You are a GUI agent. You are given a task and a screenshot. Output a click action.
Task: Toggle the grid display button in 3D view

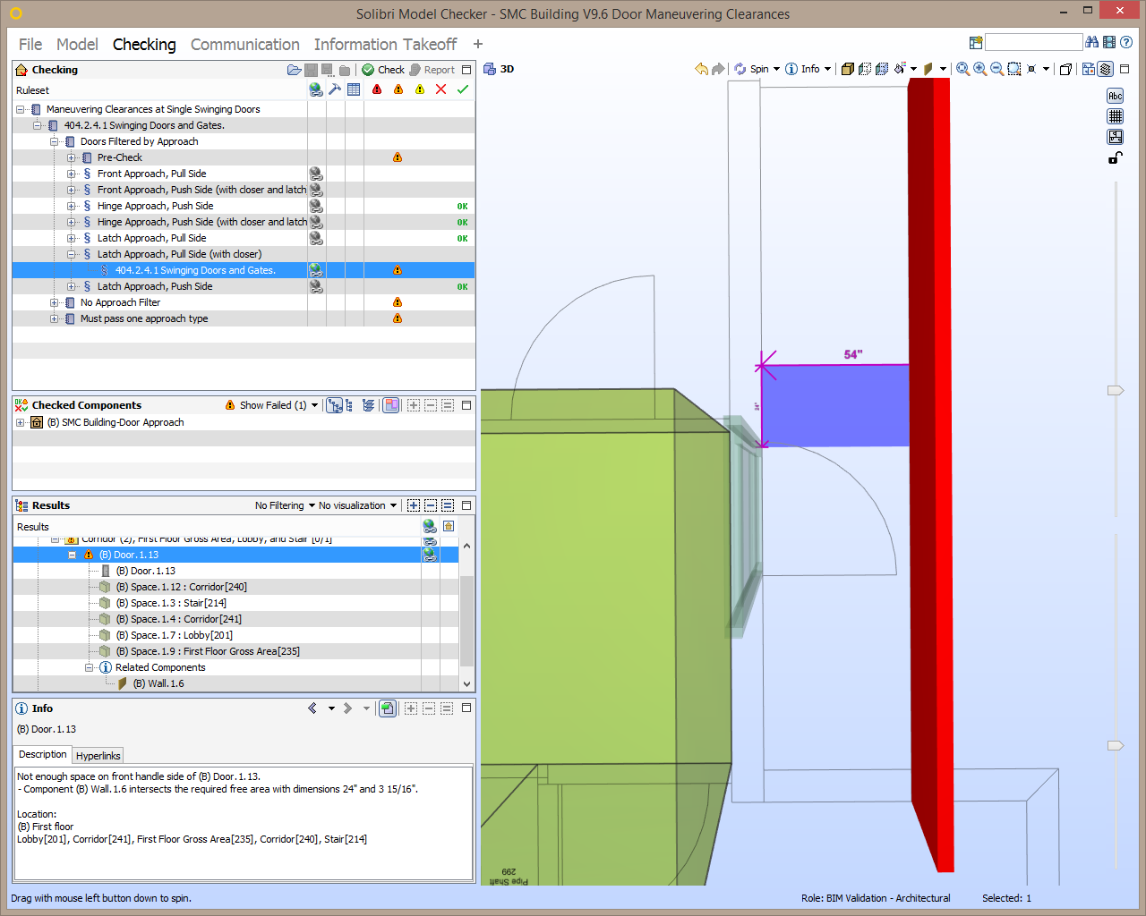tap(1115, 116)
